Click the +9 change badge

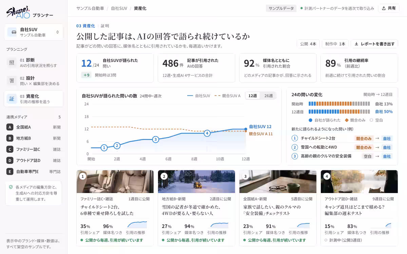(86, 75)
